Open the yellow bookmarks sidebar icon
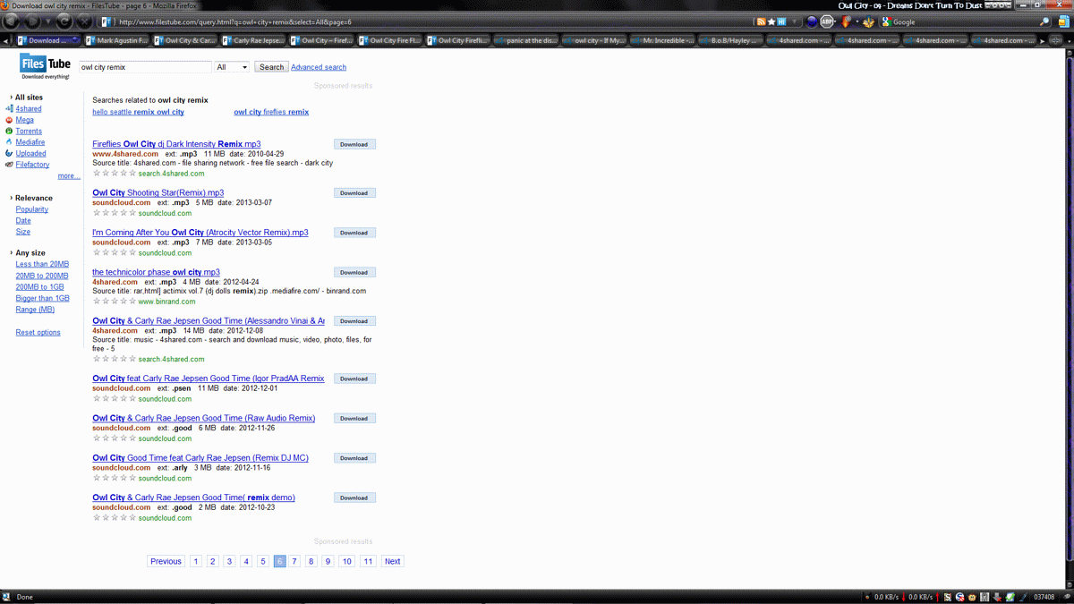The image size is (1074, 604). tap(1064, 21)
